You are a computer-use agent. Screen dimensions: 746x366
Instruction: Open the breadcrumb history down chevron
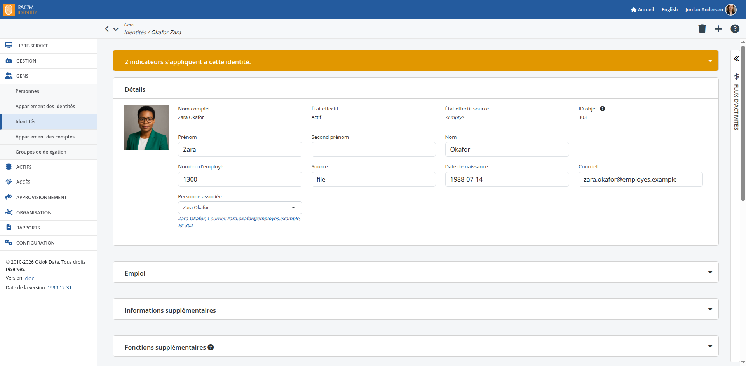(x=116, y=29)
